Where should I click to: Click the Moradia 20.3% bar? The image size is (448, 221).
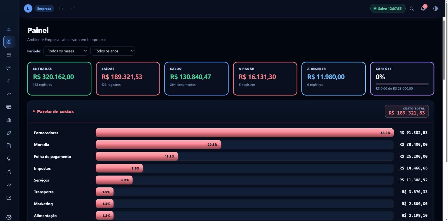click(158, 145)
